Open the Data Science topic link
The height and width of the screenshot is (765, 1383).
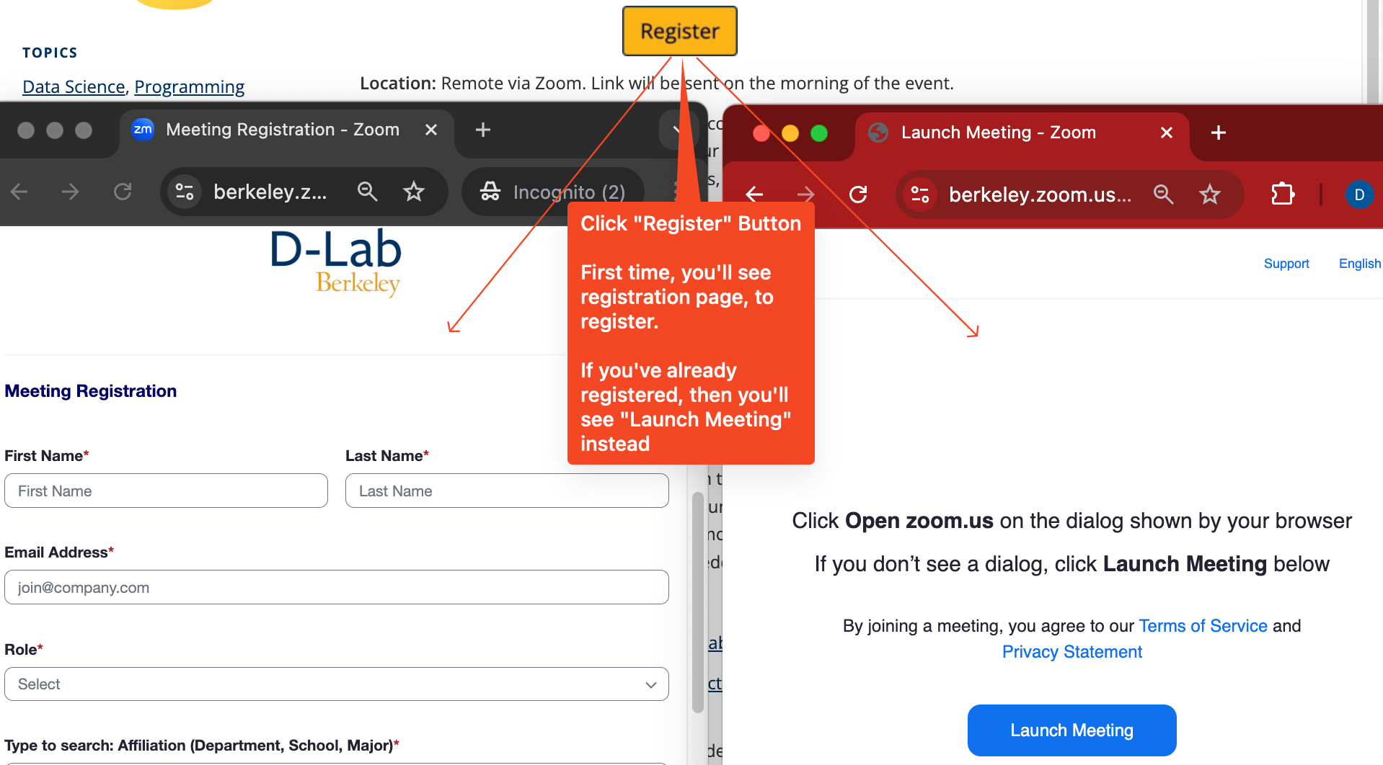(74, 86)
